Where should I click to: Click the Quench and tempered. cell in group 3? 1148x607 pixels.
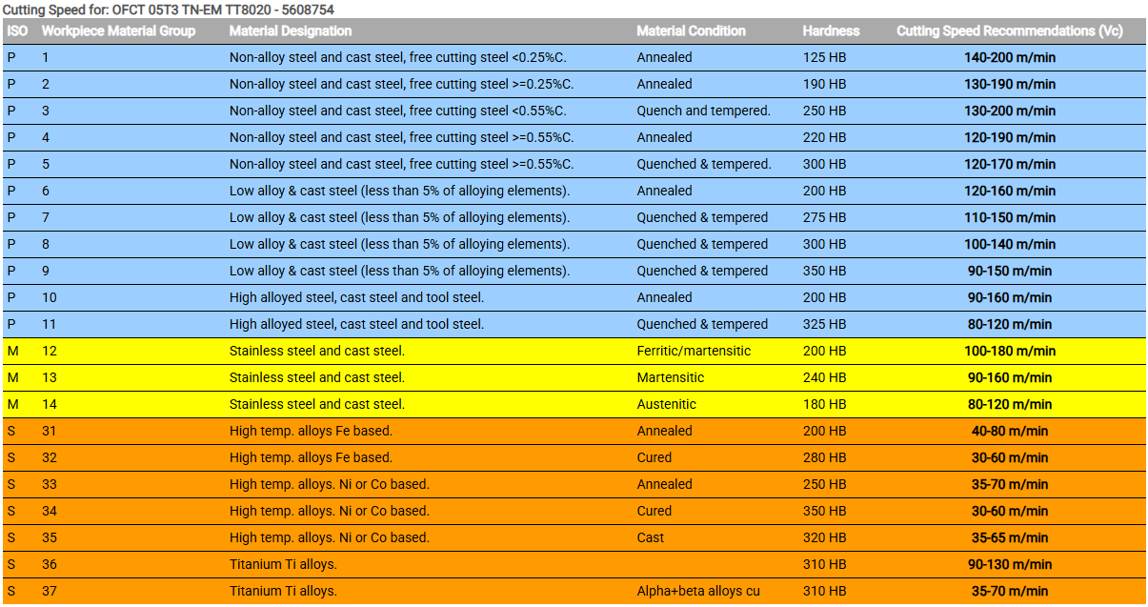click(703, 111)
